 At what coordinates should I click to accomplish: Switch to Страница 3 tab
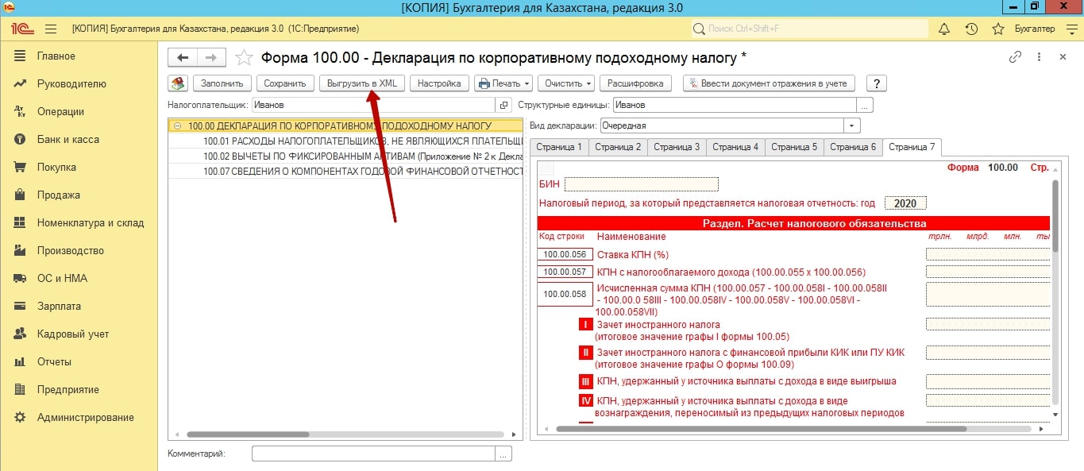676,147
